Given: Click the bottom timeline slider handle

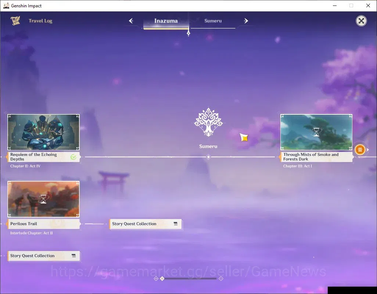Looking at the screenshot, I should (x=162, y=279).
